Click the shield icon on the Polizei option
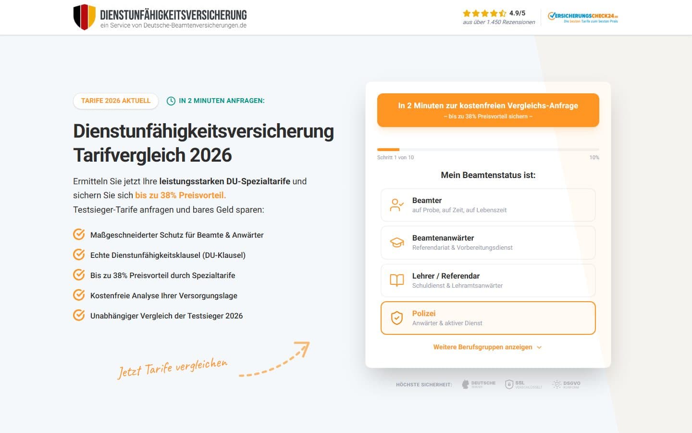This screenshot has width=692, height=433. tap(397, 318)
